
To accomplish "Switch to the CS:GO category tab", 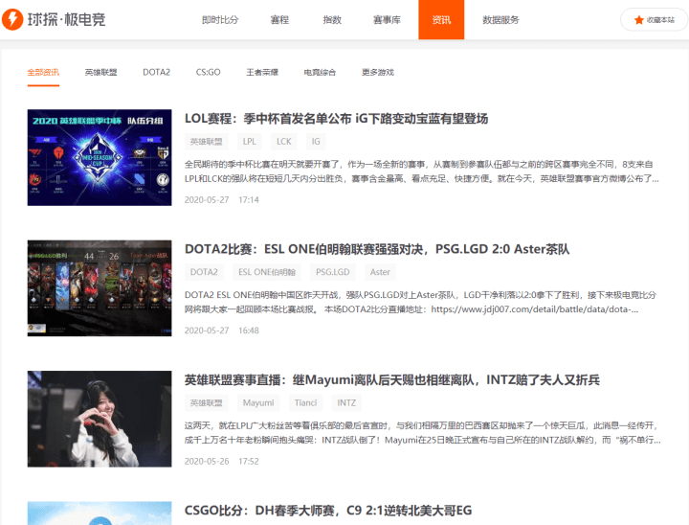I will [x=209, y=72].
